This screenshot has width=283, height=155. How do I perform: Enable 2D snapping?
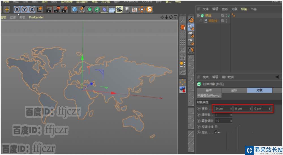[x=191, y=42]
